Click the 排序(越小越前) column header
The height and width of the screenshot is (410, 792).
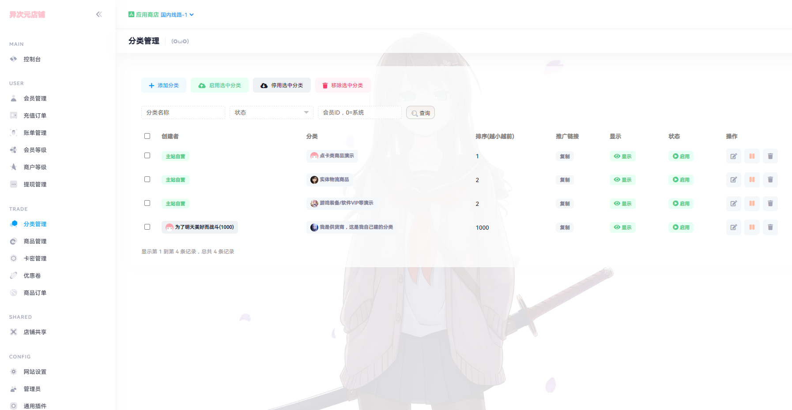[x=494, y=136]
